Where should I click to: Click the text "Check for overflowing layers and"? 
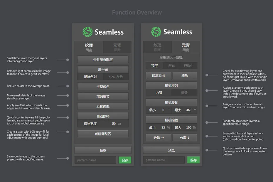242,71
